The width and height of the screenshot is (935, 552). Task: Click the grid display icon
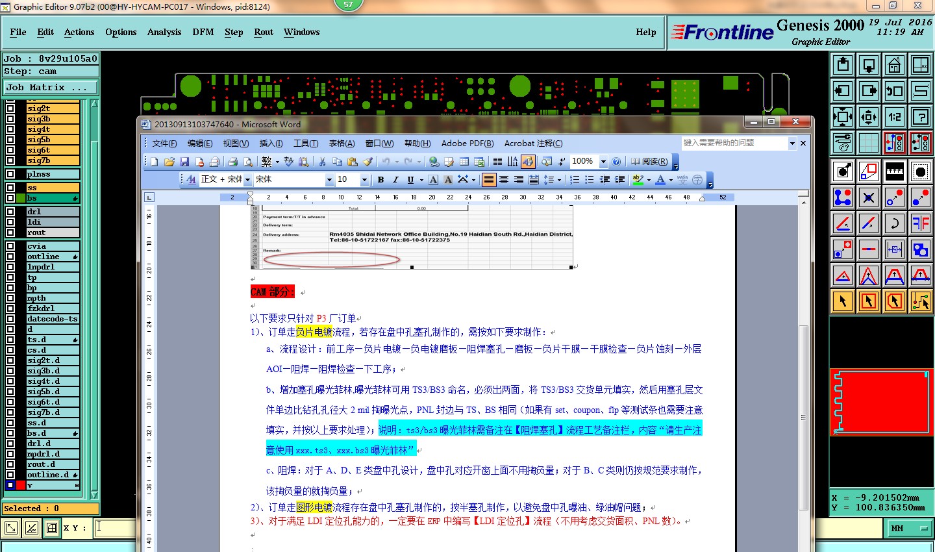point(869,143)
